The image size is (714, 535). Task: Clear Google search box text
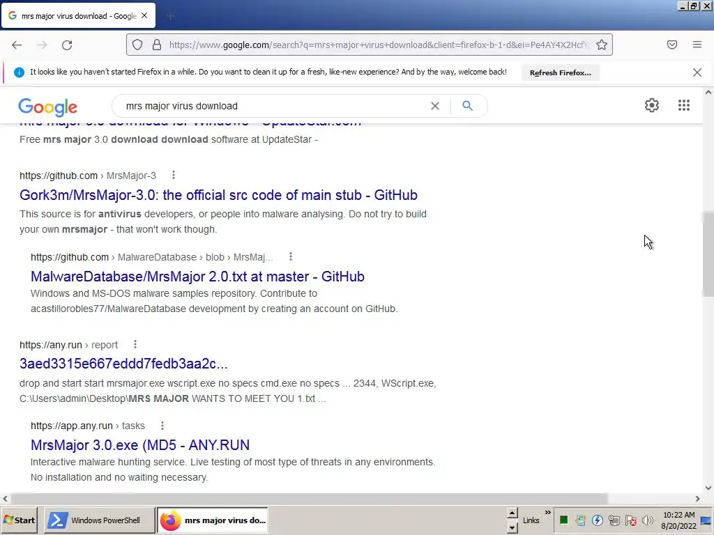tap(435, 106)
